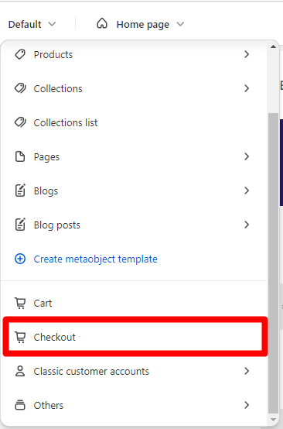Click the Collections double-tag icon

click(20, 88)
